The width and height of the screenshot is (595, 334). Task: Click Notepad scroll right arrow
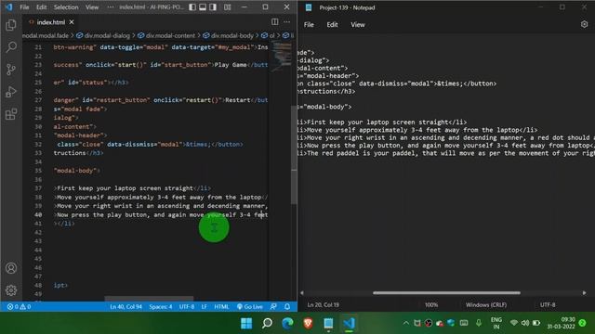(585, 293)
